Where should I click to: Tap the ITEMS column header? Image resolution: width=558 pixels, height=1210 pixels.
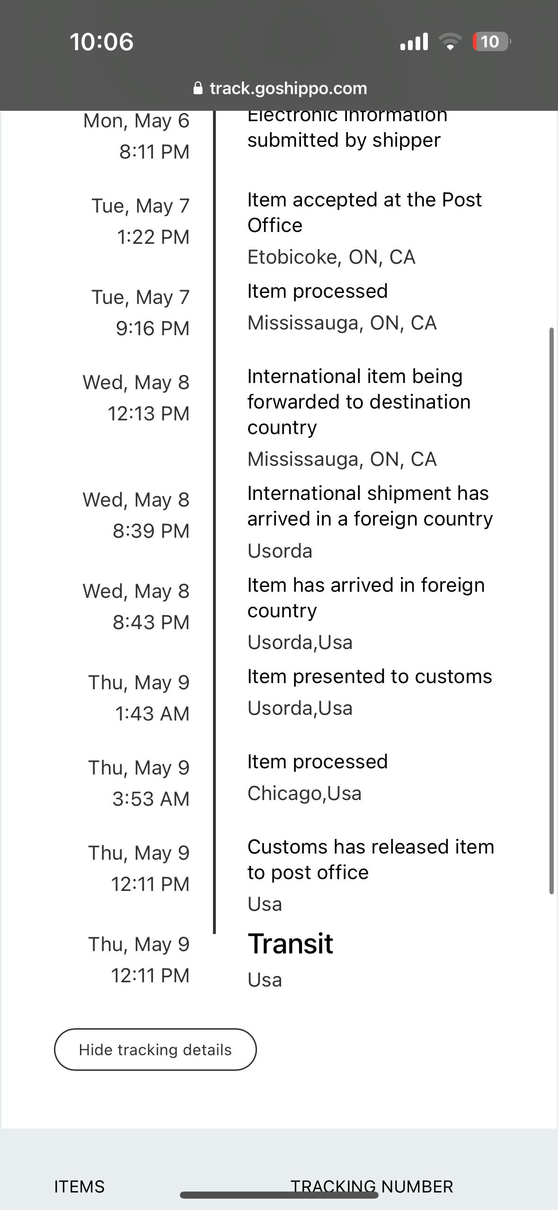coord(79,1186)
